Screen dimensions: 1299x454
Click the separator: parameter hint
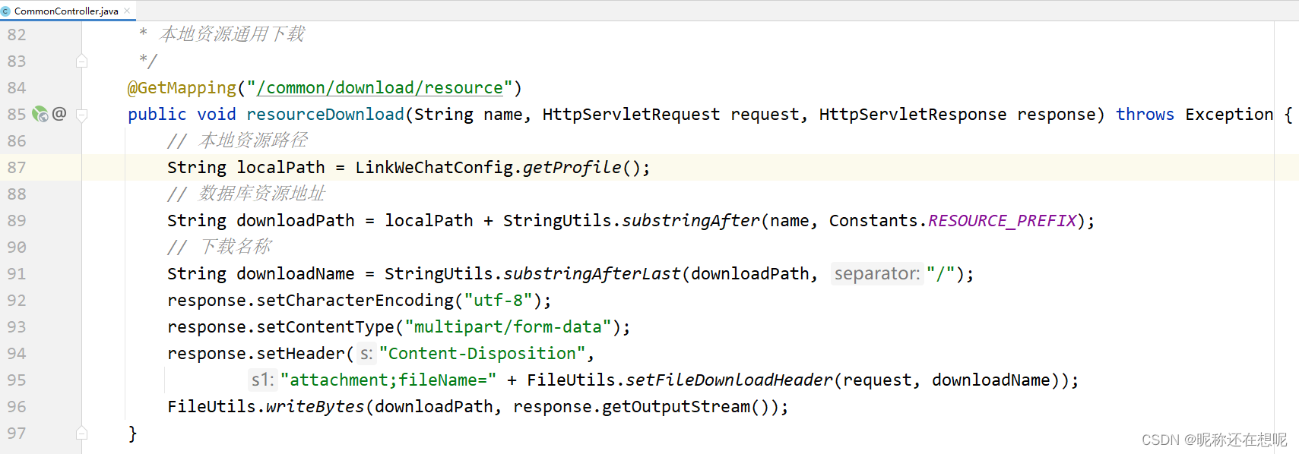(x=877, y=273)
